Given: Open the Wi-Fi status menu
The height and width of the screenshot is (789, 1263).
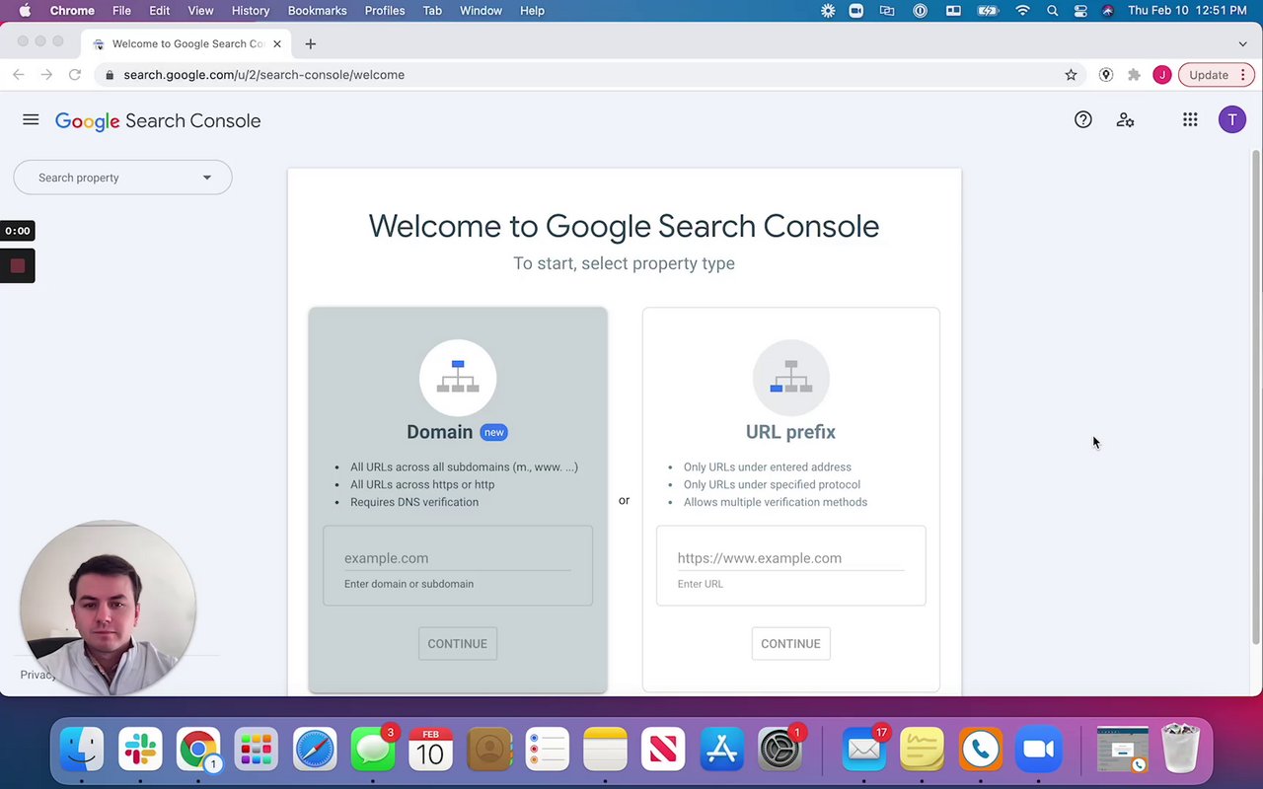Looking at the screenshot, I should [x=1023, y=11].
